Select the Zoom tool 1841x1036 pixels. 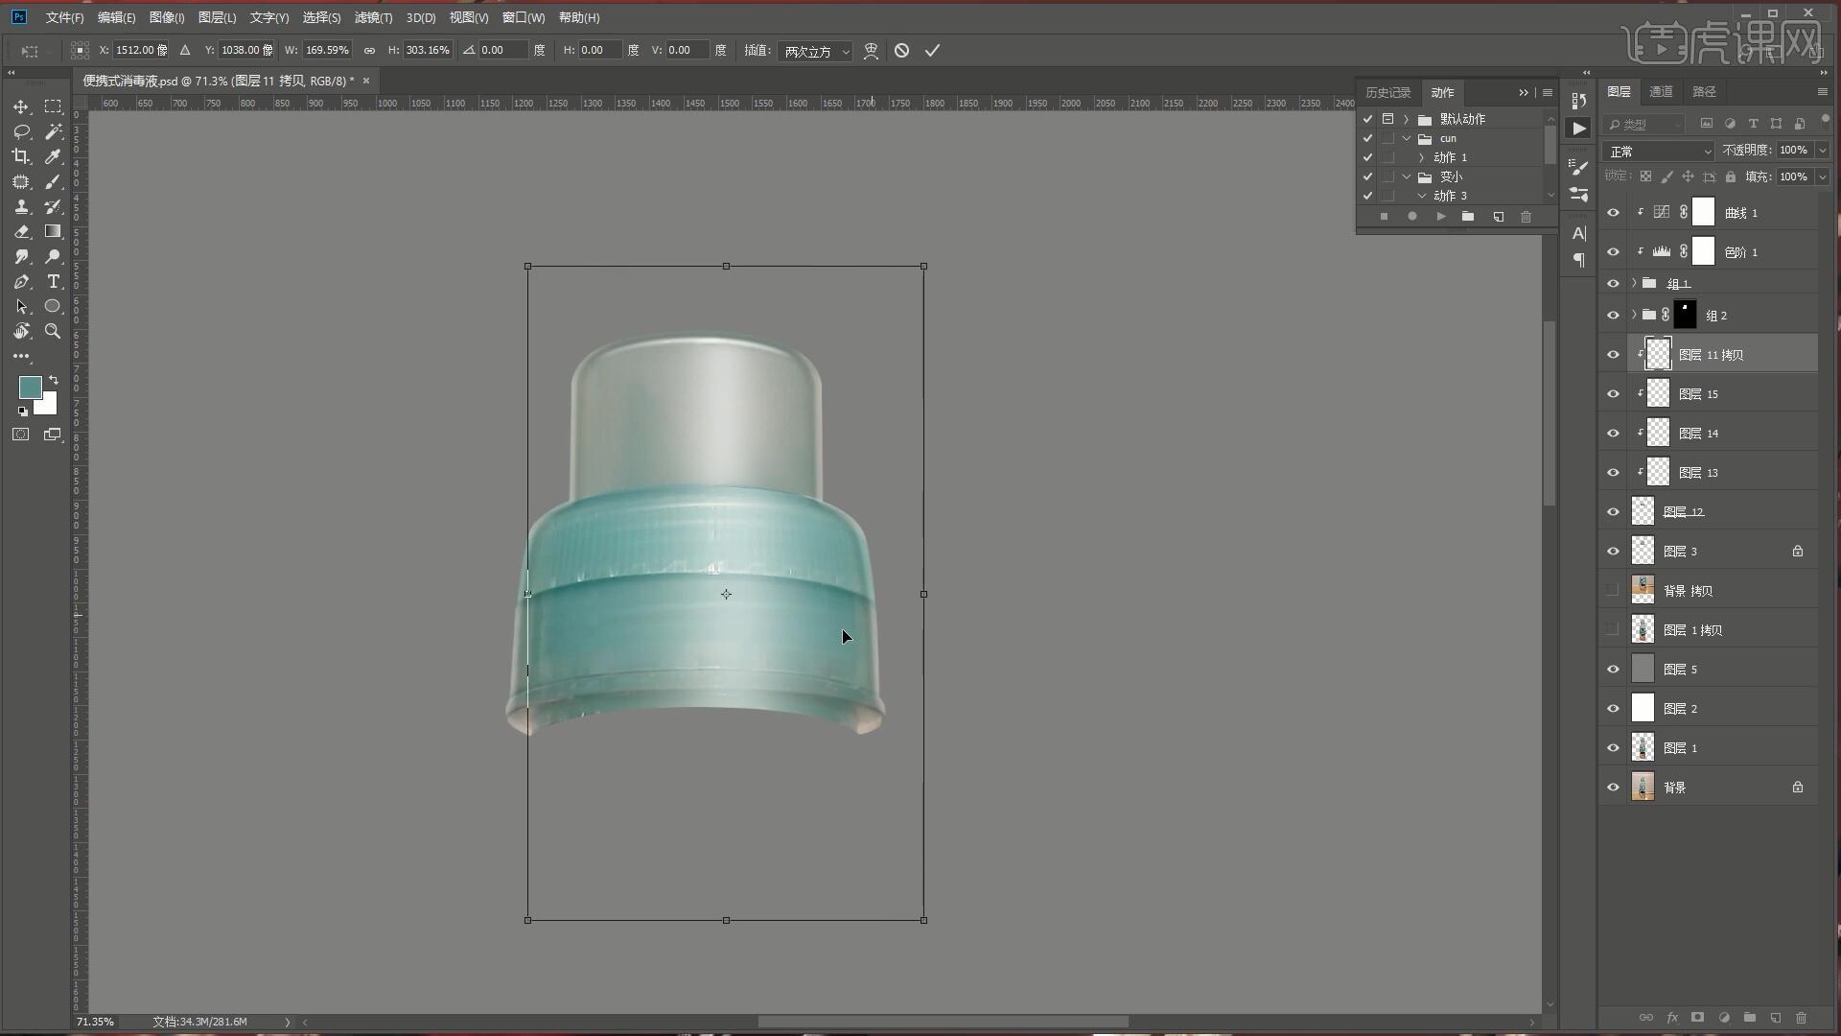[53, 331]
